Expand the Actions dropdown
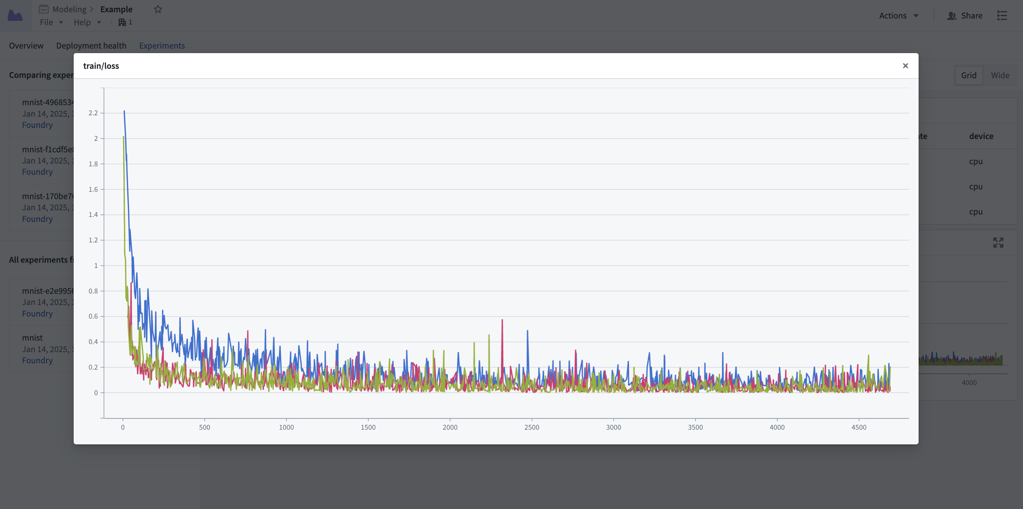Image resolution: width=1023 pixels, height=509 pixels. (899, 15)
